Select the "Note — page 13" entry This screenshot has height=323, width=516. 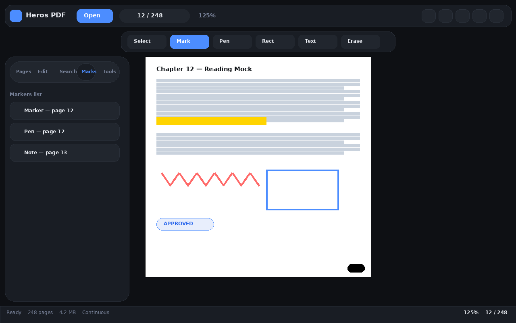pos(64,153)
